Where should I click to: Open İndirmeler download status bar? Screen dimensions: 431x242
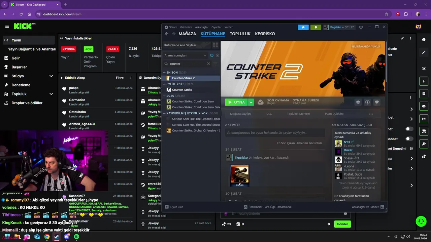click(267, 207)
